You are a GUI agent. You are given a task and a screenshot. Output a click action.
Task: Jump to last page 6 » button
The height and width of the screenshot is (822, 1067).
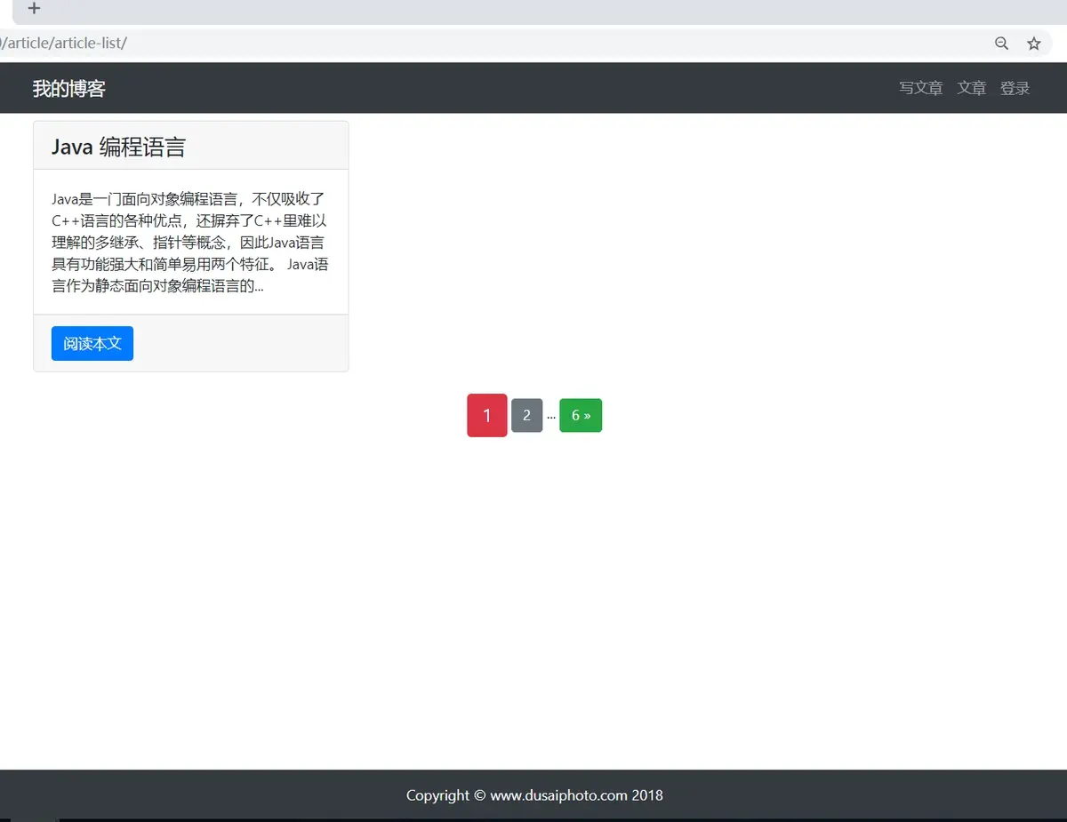[x=581, y=415]
